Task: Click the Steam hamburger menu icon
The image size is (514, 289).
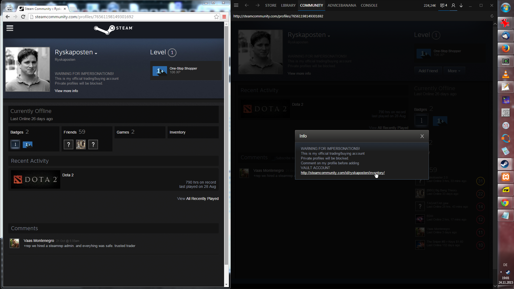Action: click(10, 28)
